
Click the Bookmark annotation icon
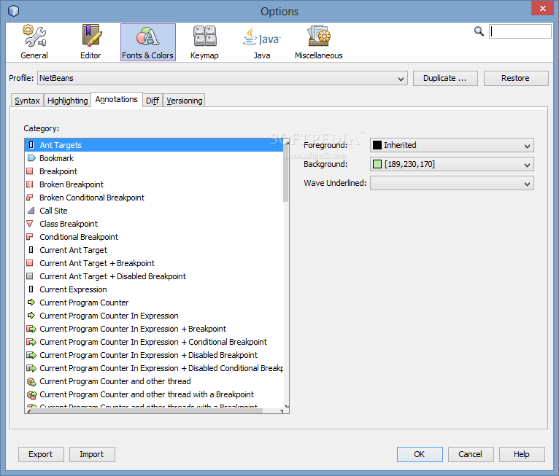pyautogui.click(x=31, y=158)
